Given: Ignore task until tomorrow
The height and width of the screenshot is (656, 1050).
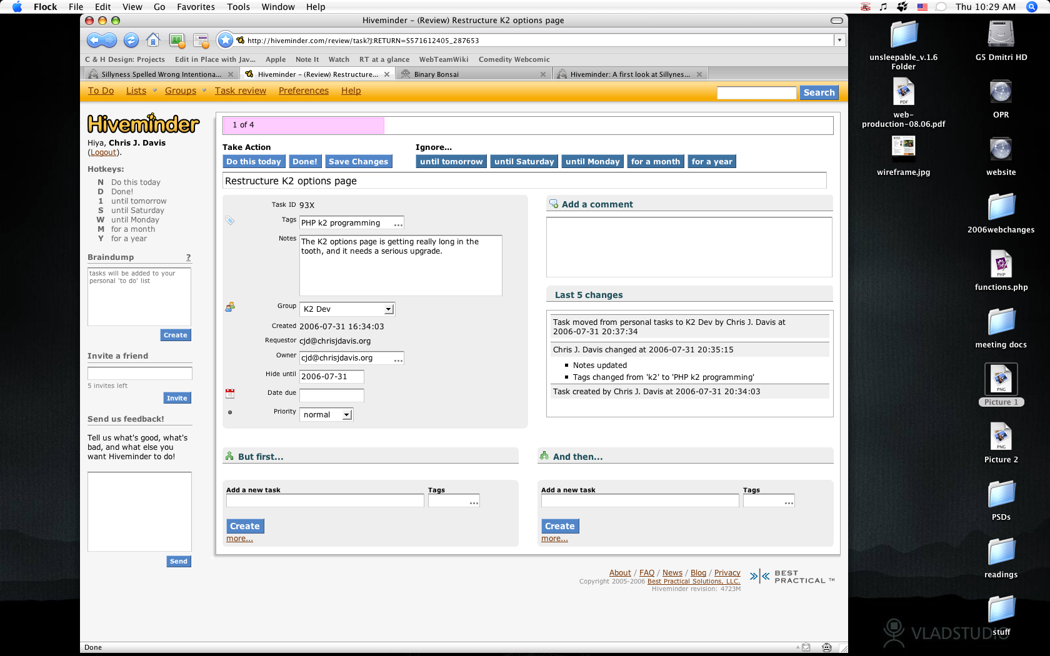Looking at the screenshot, I should coord(451,161).
